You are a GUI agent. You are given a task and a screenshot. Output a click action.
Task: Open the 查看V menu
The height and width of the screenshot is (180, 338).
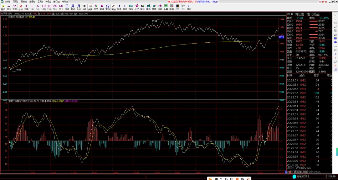[x=32, y=2]
